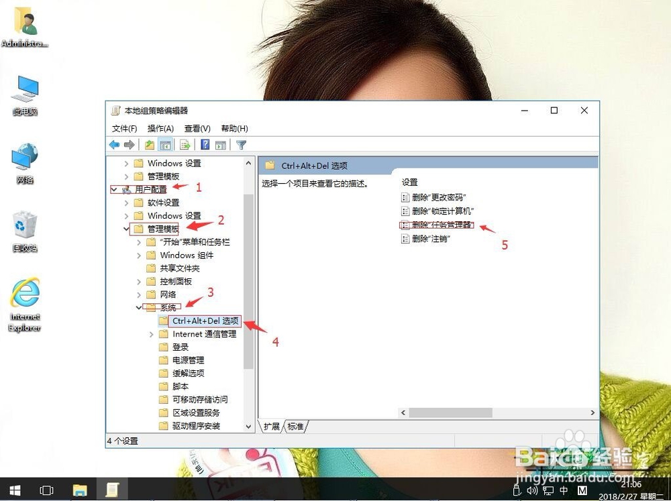Viewport: 671px width, 501px height.
Task: Toggle the Show/Hide console tree icon
Action: [x=165, y=145]
